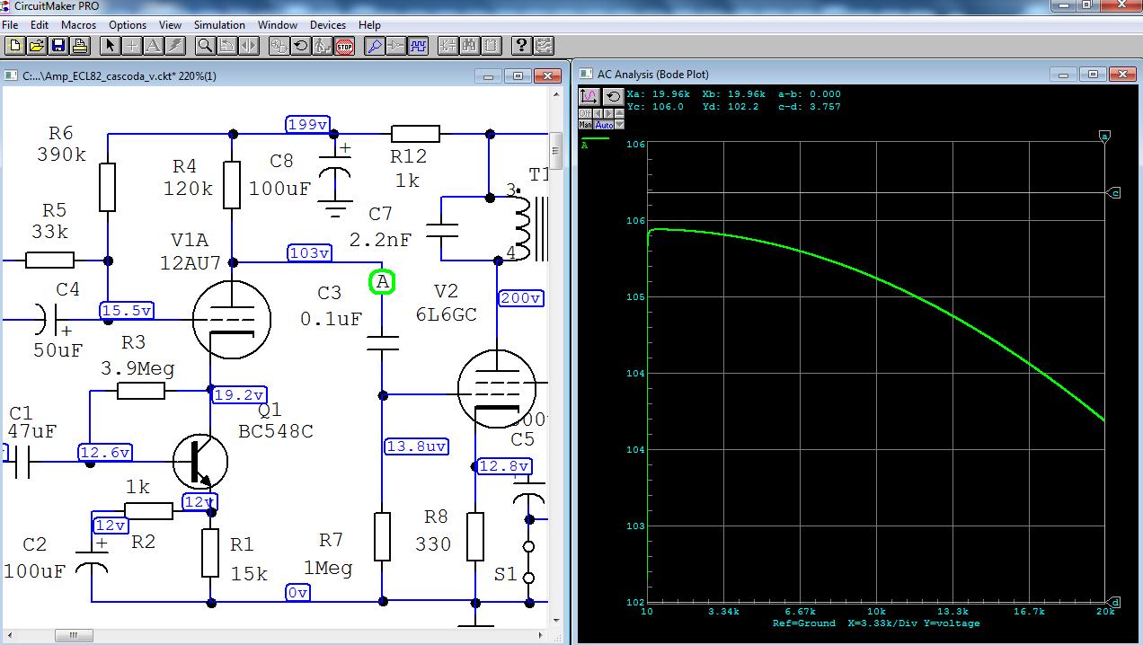This screenshot has width=1143, height=645.
Task: Select the Zoom magnifier tool
Action: 206,46
